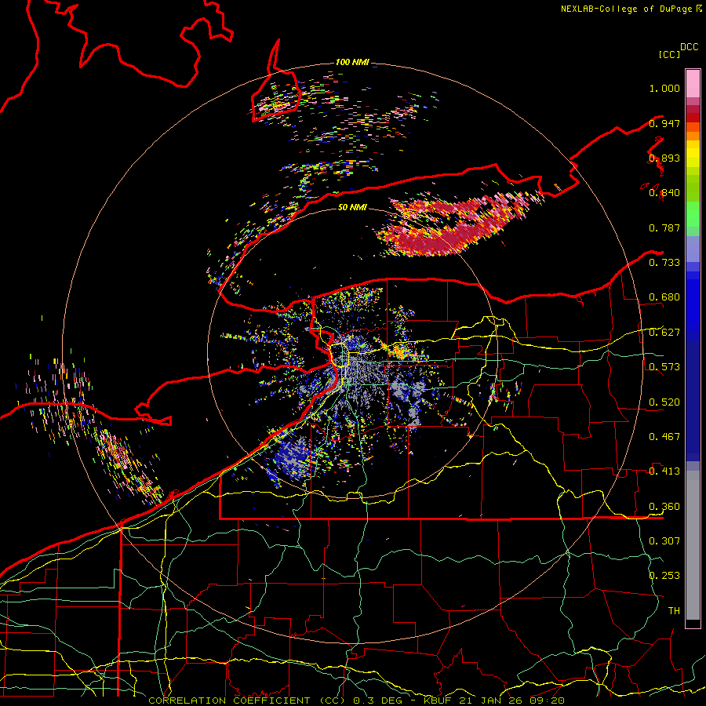Viewport: 706px width, 706px height.
Task: Click the light pink top color bar segment
Action: click(693, 84)
